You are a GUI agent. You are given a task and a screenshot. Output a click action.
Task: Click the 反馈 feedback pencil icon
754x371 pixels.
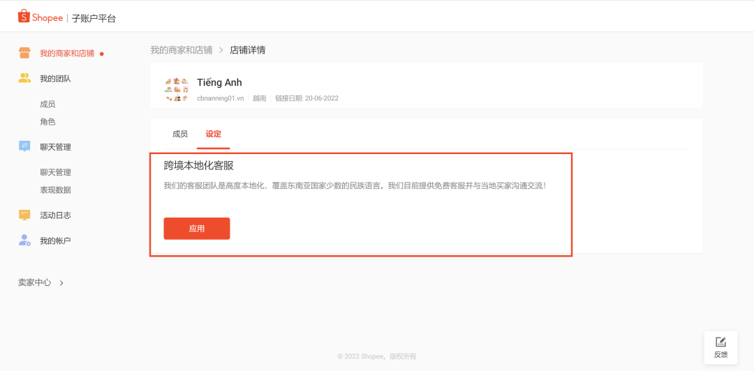click(x=720, y=342)
